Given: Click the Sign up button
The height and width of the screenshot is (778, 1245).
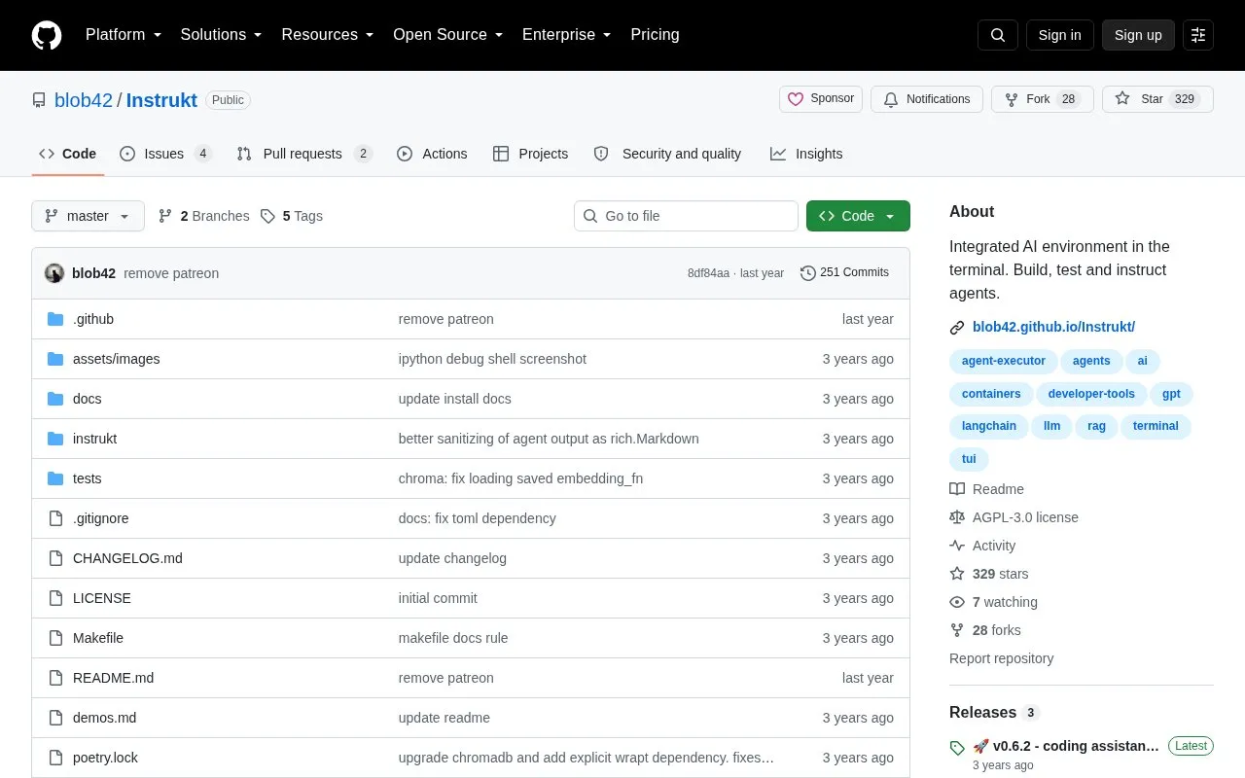Looking at the screenshot, I should point(1138,35).
